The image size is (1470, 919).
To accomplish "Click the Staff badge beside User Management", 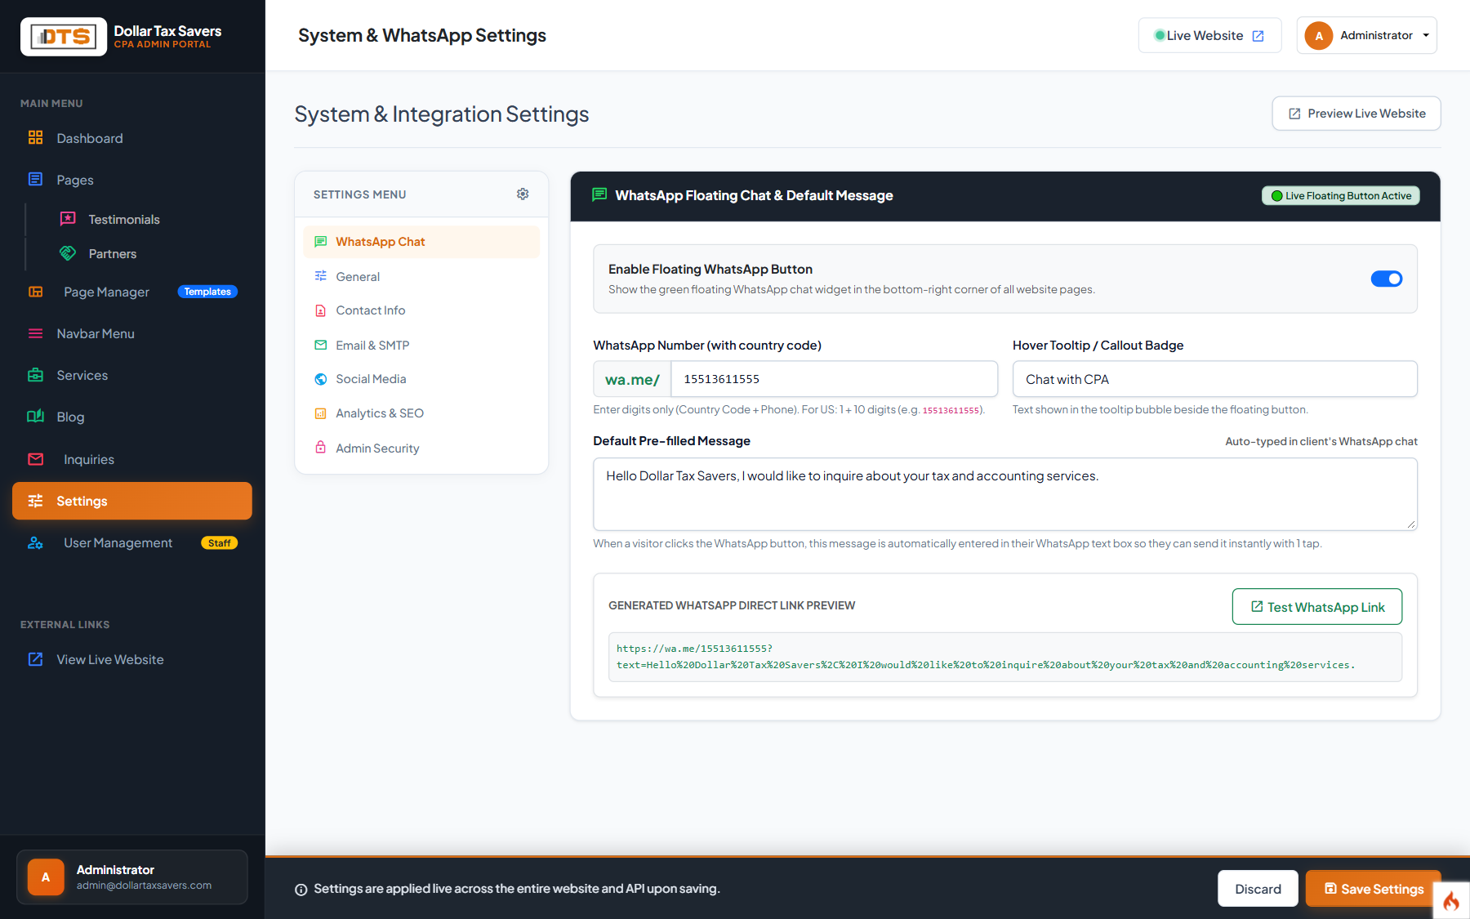I will [x=219, y=543].
